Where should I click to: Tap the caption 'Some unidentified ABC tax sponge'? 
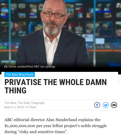click(x=32, y=66)
